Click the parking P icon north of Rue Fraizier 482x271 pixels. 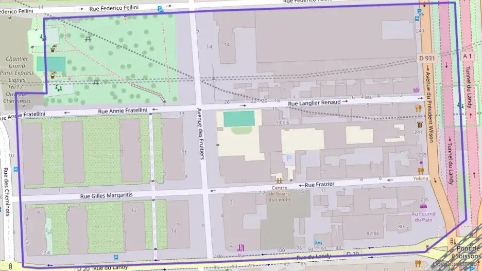pos(288,159)
